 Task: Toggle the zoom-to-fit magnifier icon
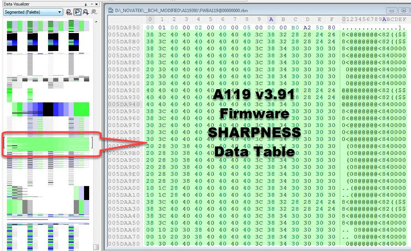pos(77,12)
